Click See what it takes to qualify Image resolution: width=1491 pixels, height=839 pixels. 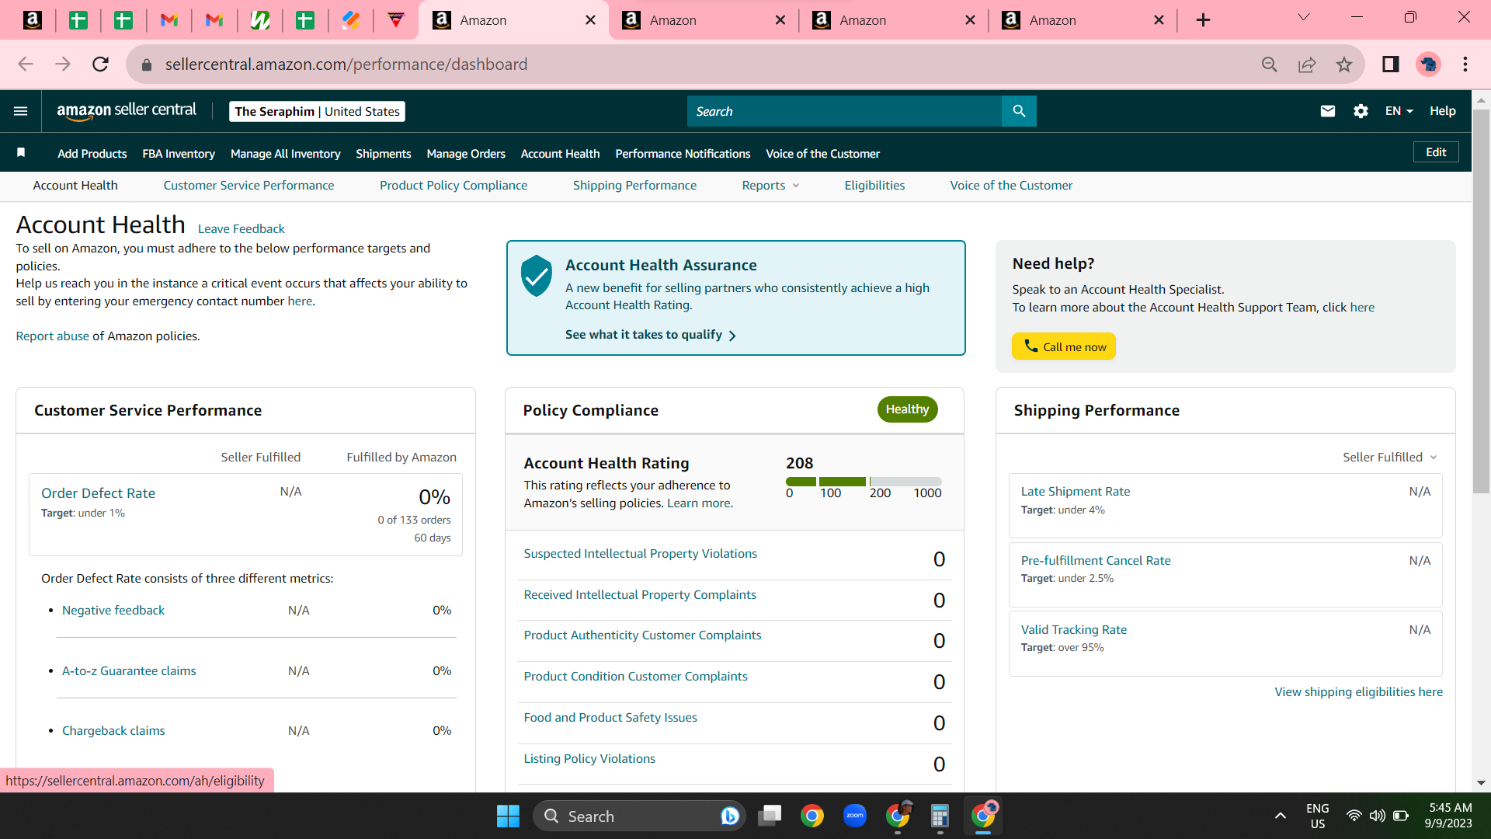[651, 335]
